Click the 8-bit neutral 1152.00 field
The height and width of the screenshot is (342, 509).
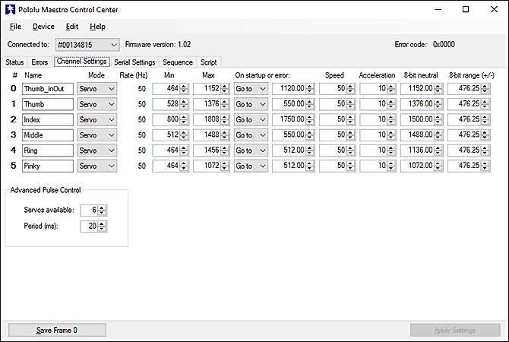(x=422, y=89)
